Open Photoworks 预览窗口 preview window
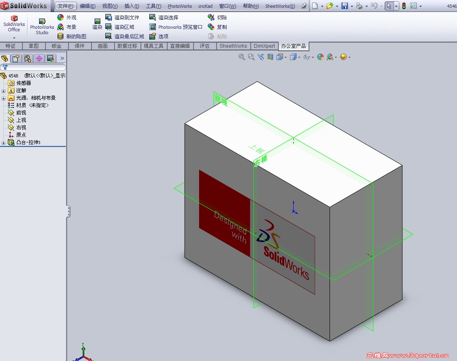 [x=176, y=27]
